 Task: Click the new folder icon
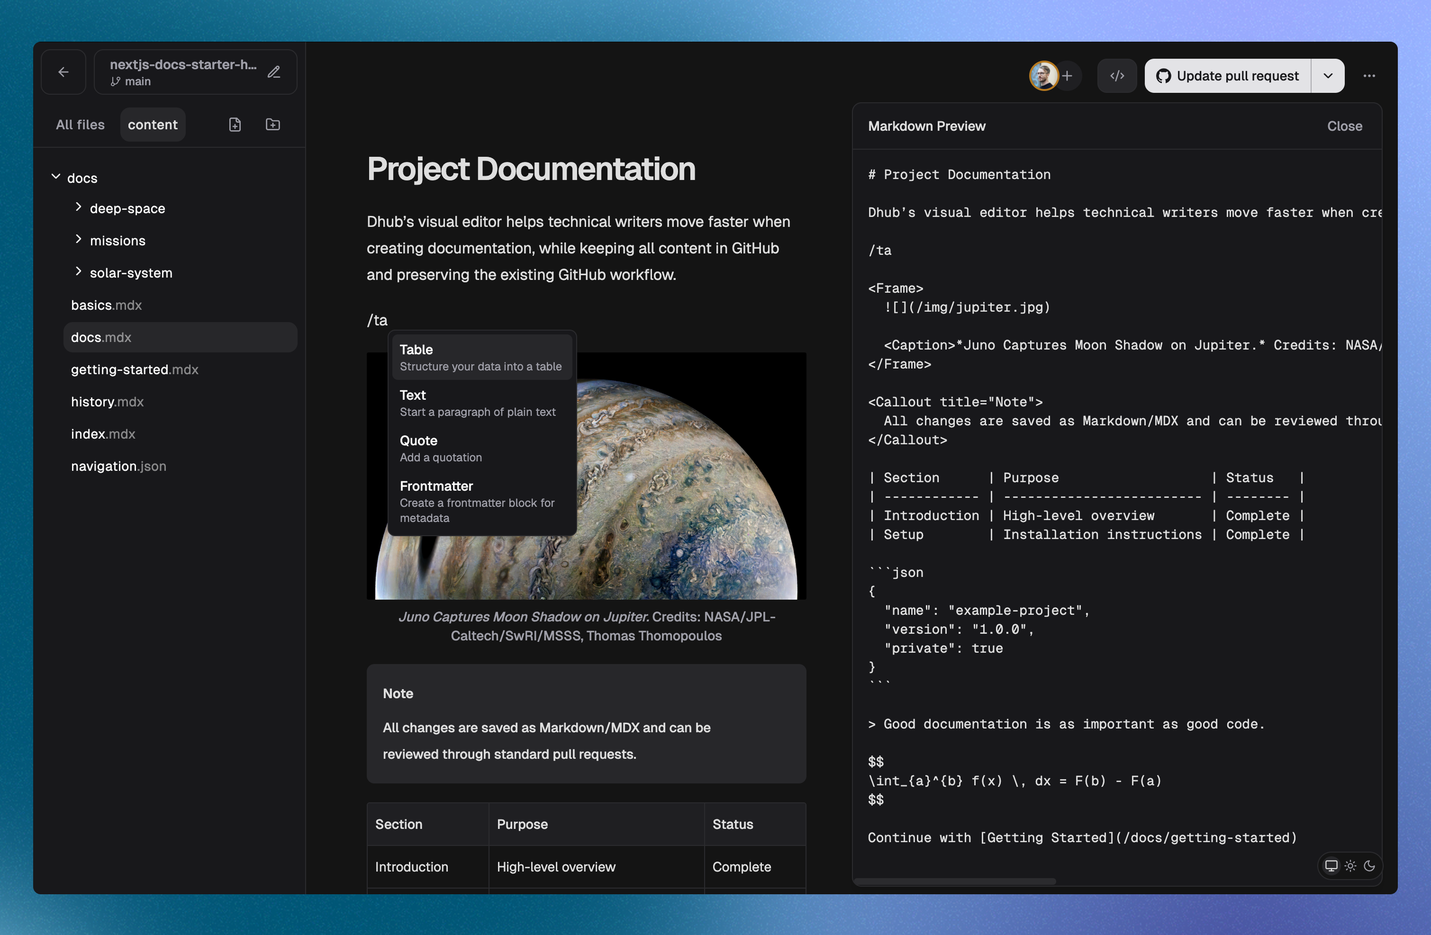point(273,125)
